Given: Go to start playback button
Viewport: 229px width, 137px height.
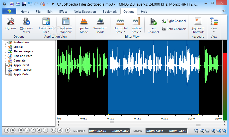Looking at the screenshot, I should click(7, 130).
